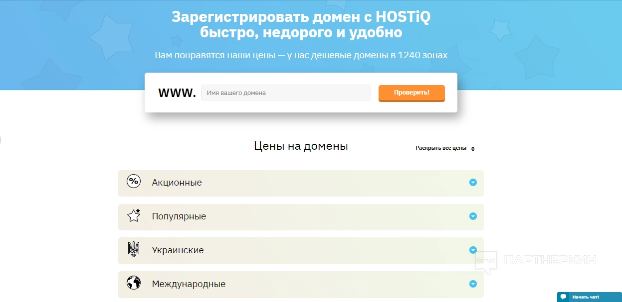Click the WWW. label in search box
622x302 pixels.
coord(177,93)
